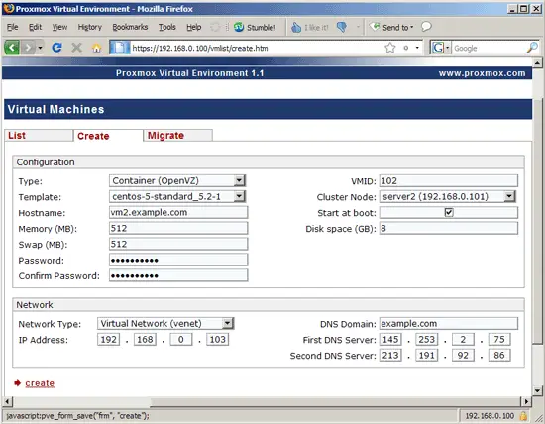Click the browser Back arrow button

tap(12, 48)
